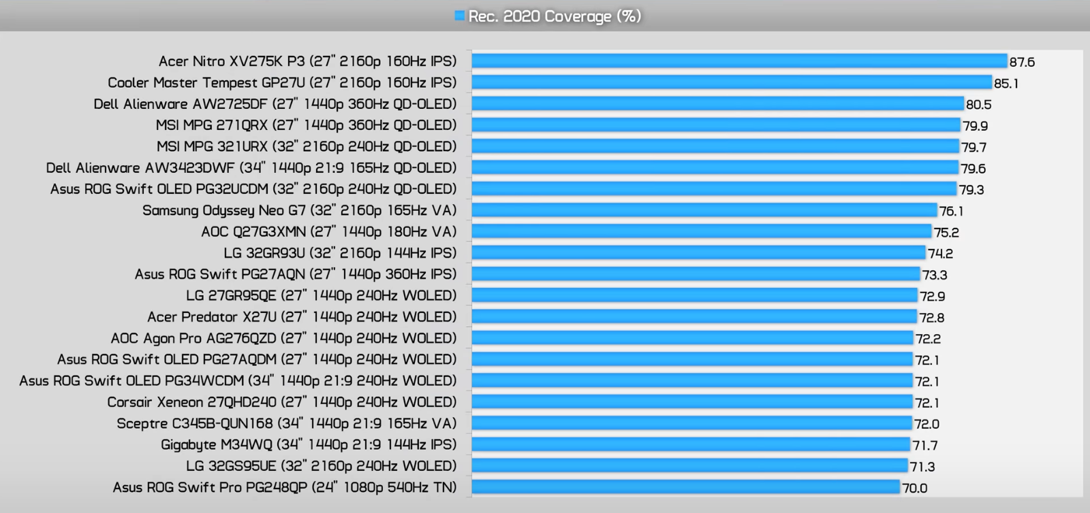Click the Asus ROG Swift Pro PG248QP bar

686,487
